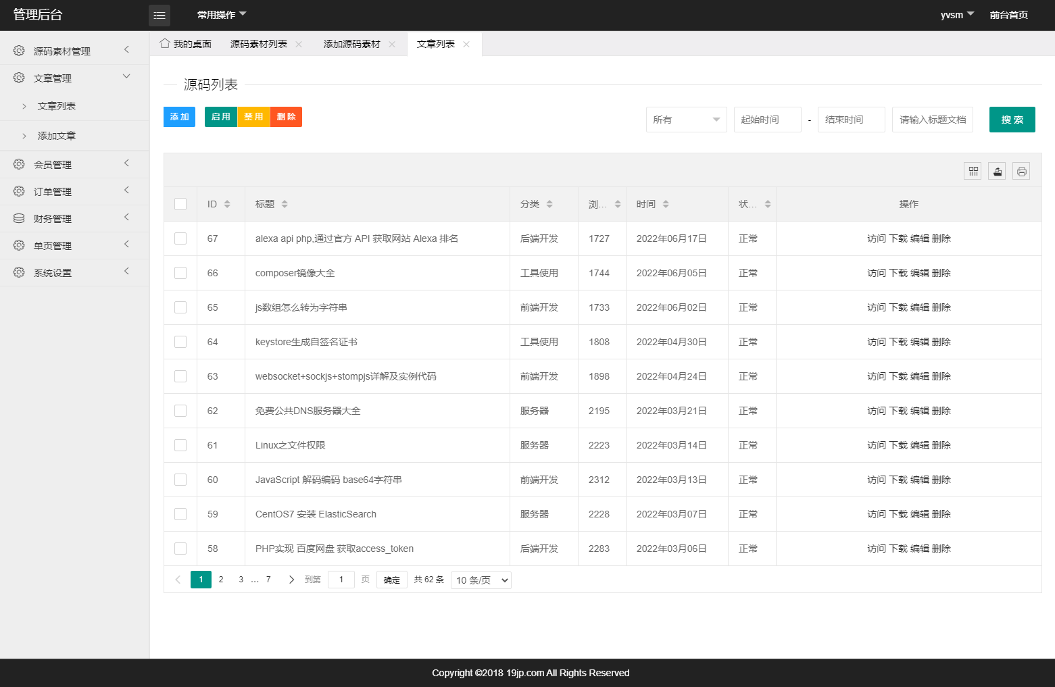Viewport: 1055px width, 687px height.
Task: Toggle the sidebar collapse hamburger icon
Action: tap(160, 15)
